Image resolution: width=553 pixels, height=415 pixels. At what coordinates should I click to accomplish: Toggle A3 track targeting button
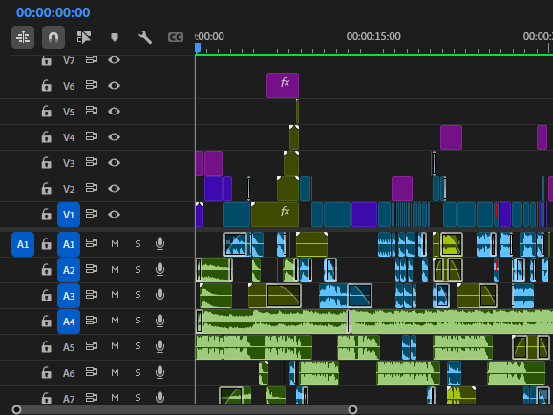(69, 296)
